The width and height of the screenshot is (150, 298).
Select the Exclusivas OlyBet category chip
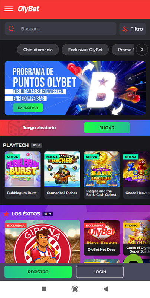(x=85, y=50)
